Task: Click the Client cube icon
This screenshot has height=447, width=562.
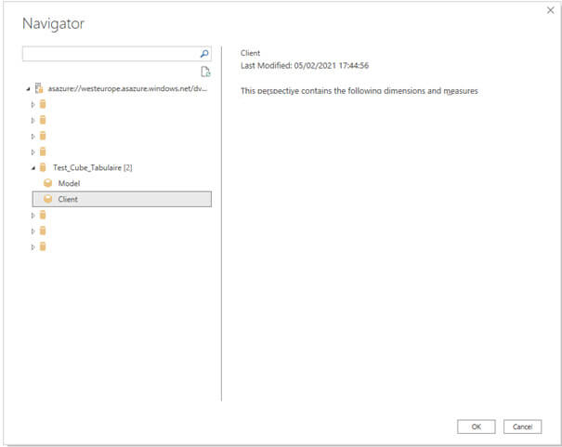Action: pyautogui.click(x=47, y=199)
